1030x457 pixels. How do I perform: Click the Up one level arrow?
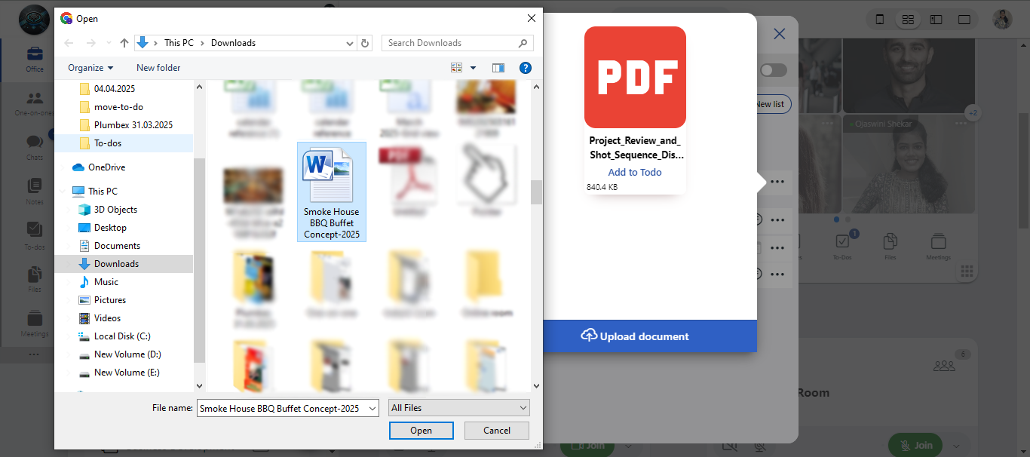(x=124, y=43)
